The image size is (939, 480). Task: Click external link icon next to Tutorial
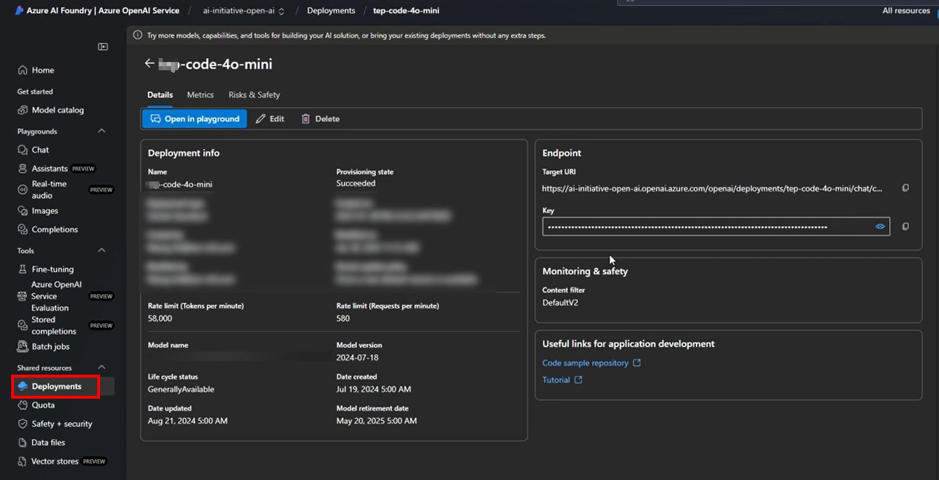point(578,380)
